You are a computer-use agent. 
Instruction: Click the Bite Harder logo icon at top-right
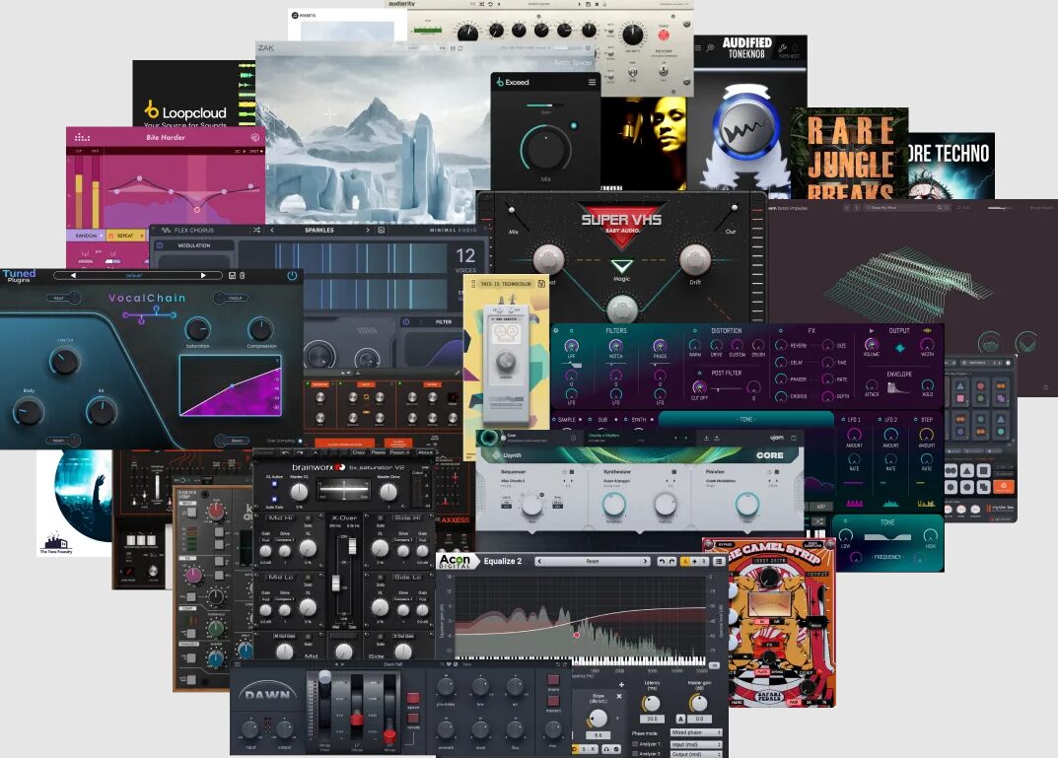point(255,138)
